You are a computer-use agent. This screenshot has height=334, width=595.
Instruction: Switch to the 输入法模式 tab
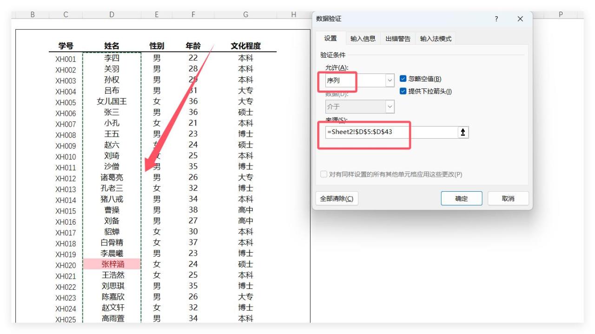(436, 39)
